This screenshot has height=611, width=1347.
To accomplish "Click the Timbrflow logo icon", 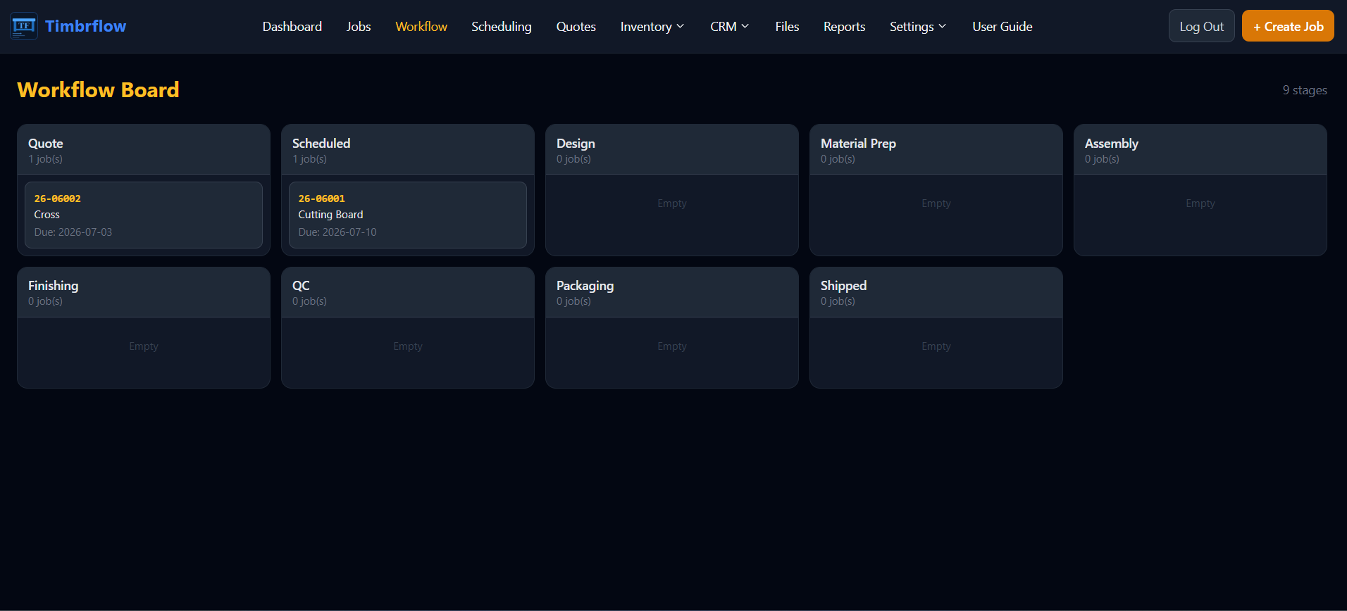I will pyautogui.click(x=24, y=27).
